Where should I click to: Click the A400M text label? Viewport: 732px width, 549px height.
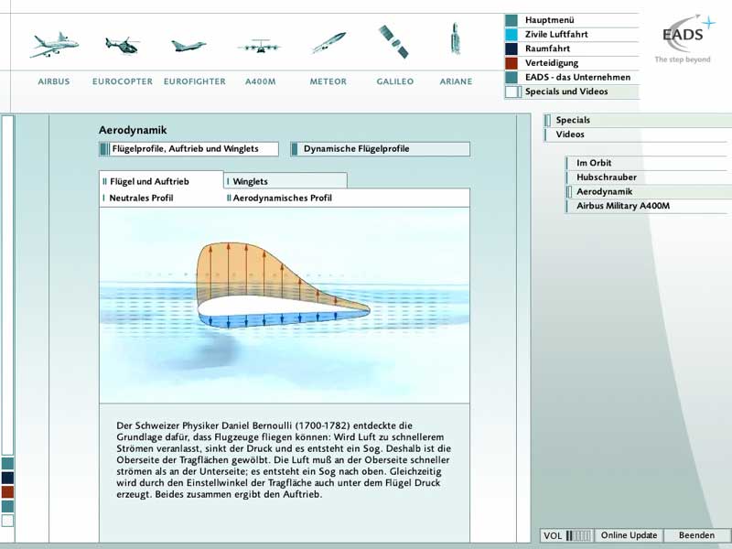261,81
